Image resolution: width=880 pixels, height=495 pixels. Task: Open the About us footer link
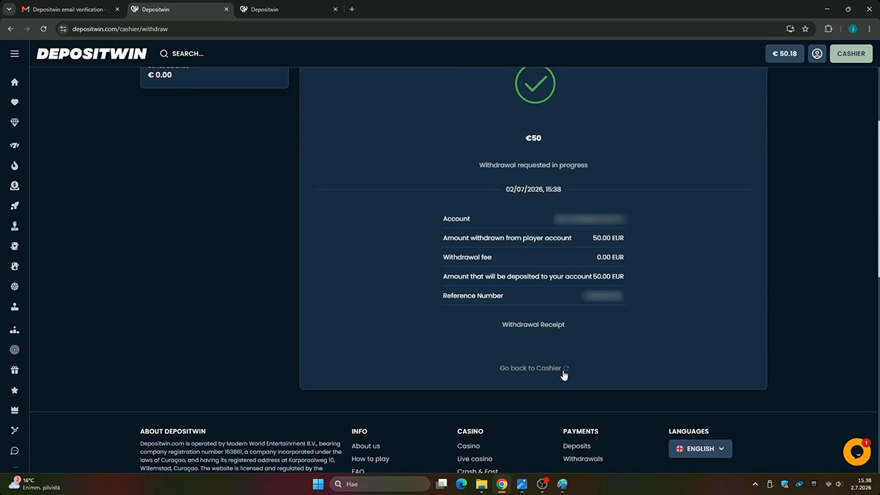tap(366, 446)
